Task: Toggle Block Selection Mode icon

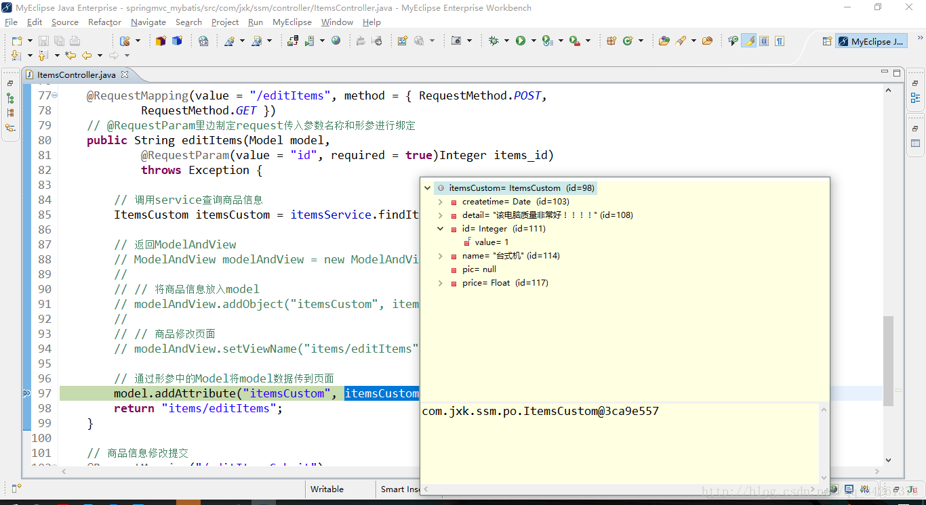Action: [764, 41]
